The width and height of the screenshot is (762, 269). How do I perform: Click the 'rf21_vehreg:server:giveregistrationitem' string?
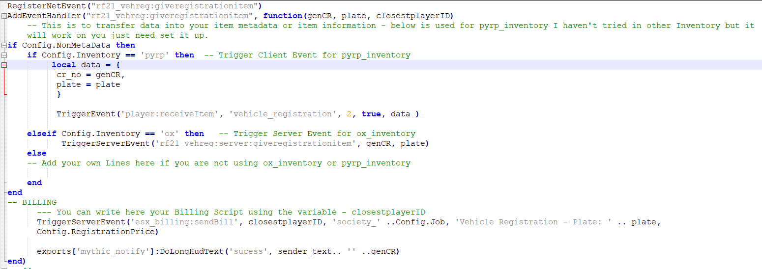click(x=256, y=143)
